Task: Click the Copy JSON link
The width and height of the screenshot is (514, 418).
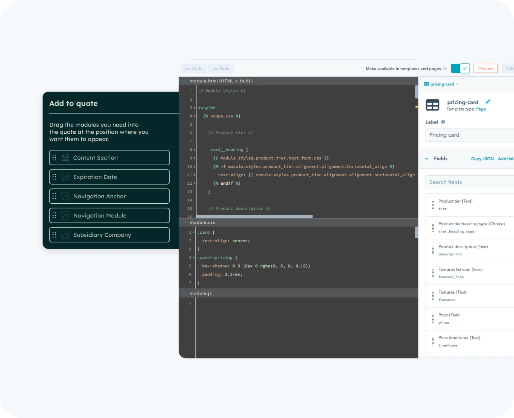Action: pos(482,159)
